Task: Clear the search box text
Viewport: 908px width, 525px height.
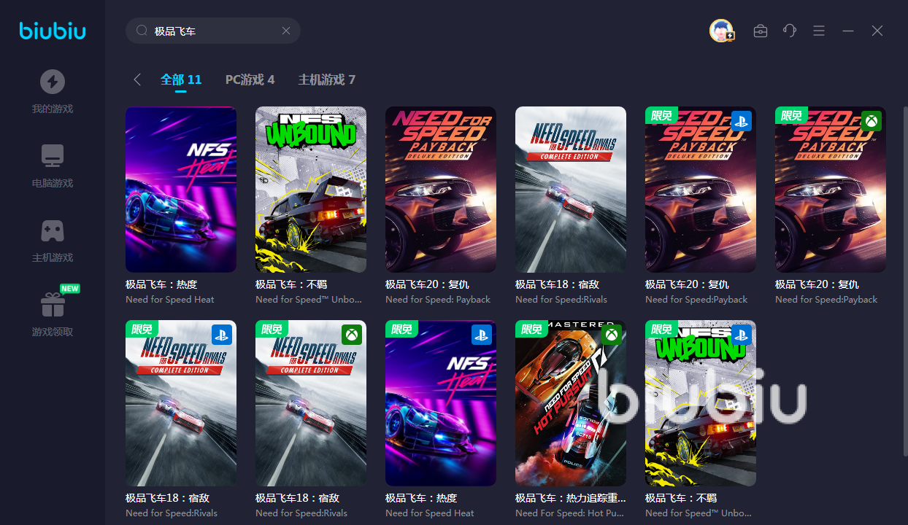Action: [286, 31]
